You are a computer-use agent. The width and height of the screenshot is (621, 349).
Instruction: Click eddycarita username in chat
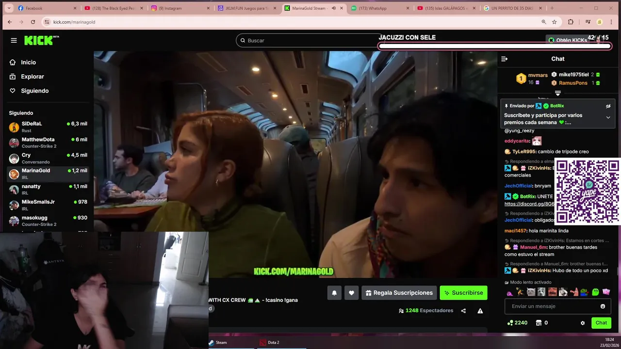click(x=517, y=141)
